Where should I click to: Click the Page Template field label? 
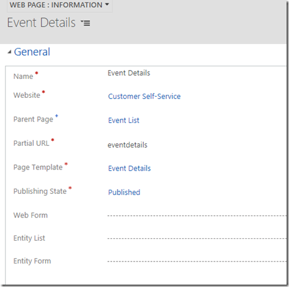coord(38,167)
